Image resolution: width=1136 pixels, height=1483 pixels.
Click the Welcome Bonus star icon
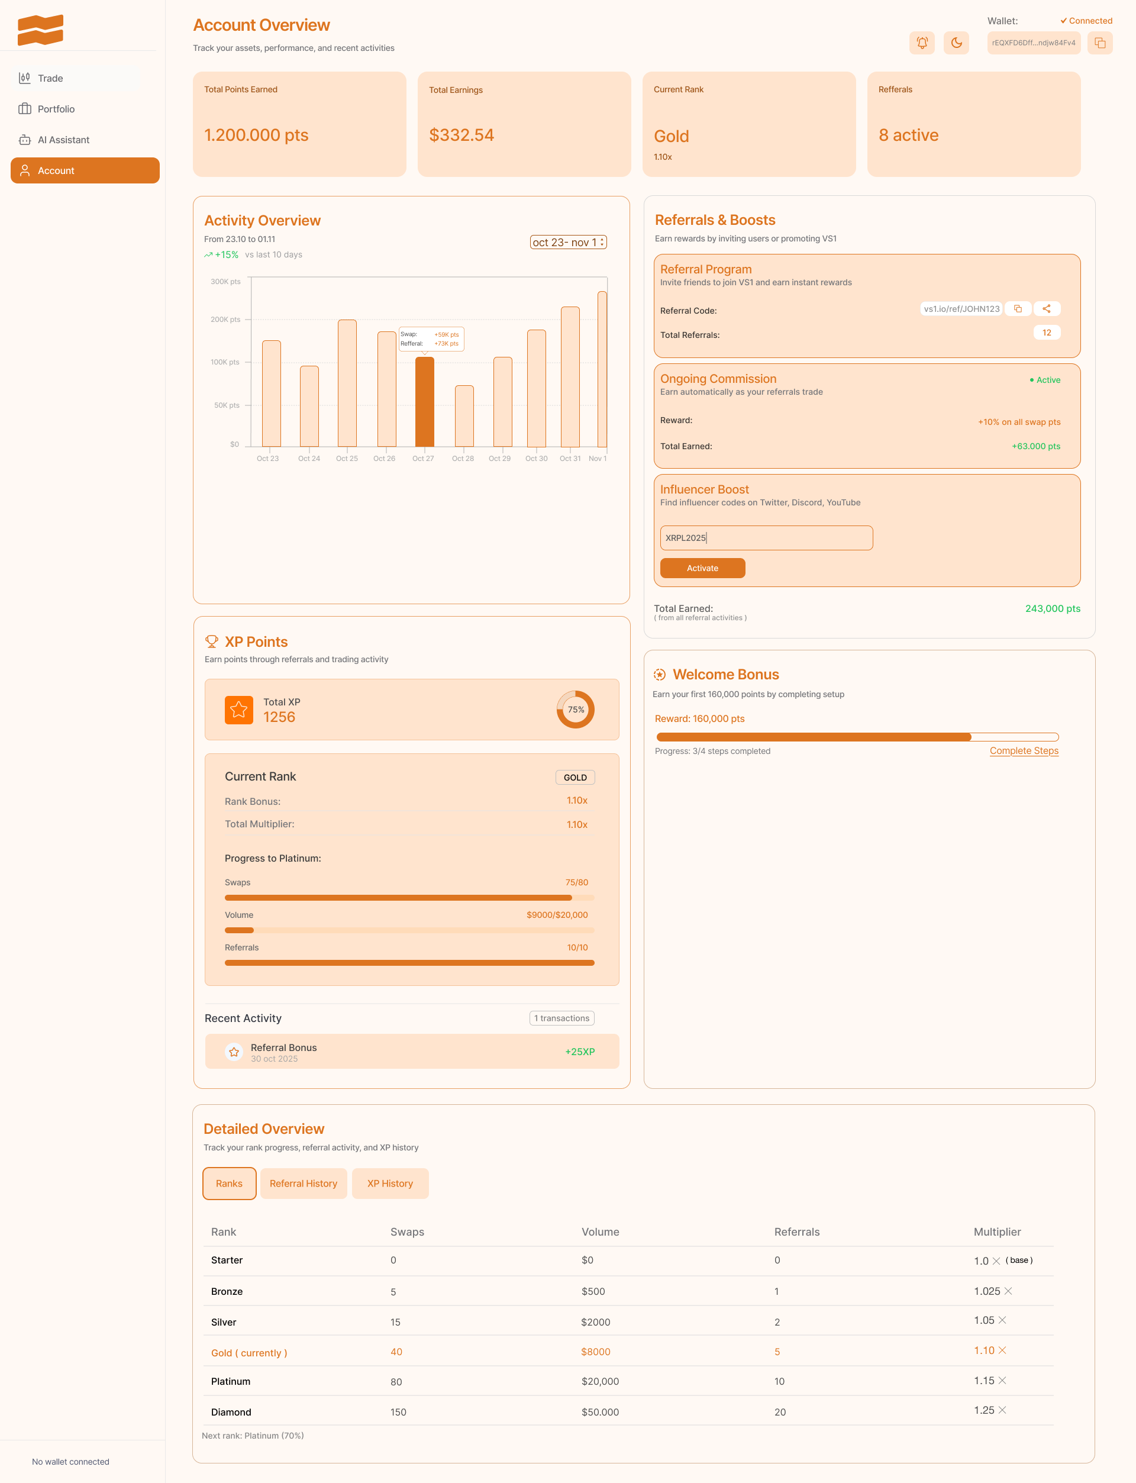(659, 674)
